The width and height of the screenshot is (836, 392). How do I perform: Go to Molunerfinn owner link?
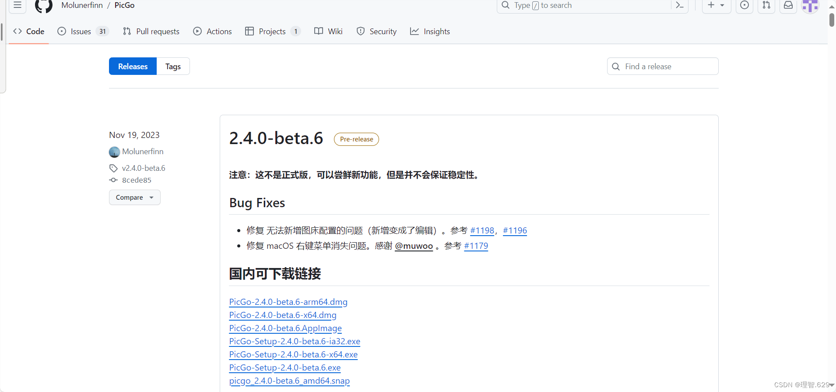point(82,5)
